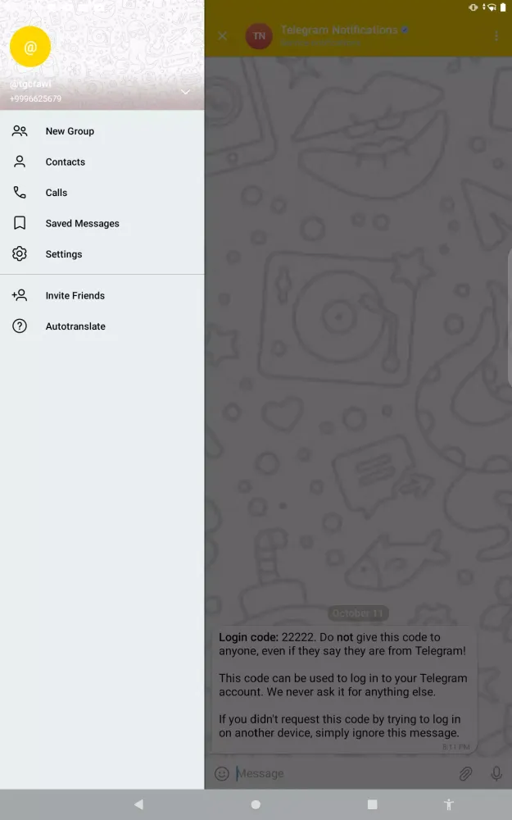Viewport: 512px width, 820px height.
Task: Close the chat with the X button
Action: (222, 36)
